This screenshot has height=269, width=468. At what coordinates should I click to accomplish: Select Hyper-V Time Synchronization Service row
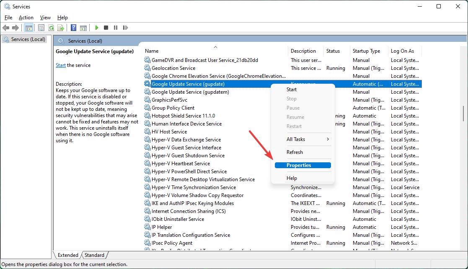coord(282,187)
